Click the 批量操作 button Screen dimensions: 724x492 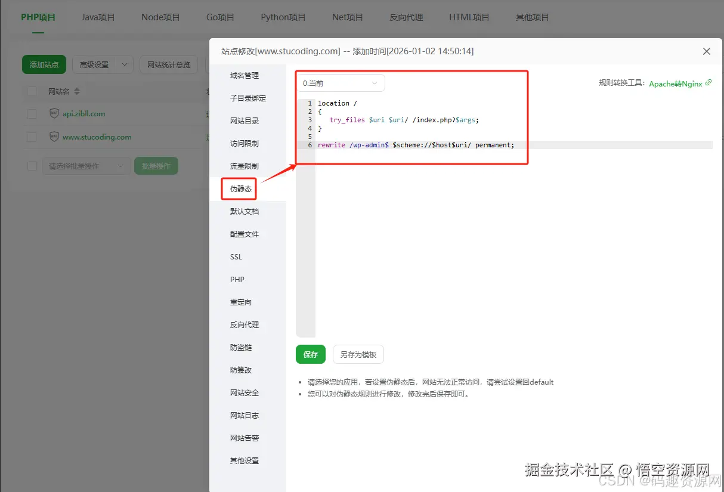pyautogui.click(x=156, y=166)
